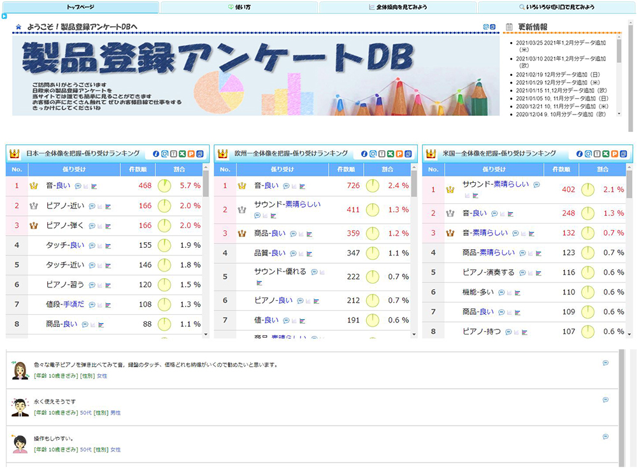This screenshot has height=469, width=637.
Task: Click the gold crown icon on Japan rank 1
Action: (x=34, y=185)
